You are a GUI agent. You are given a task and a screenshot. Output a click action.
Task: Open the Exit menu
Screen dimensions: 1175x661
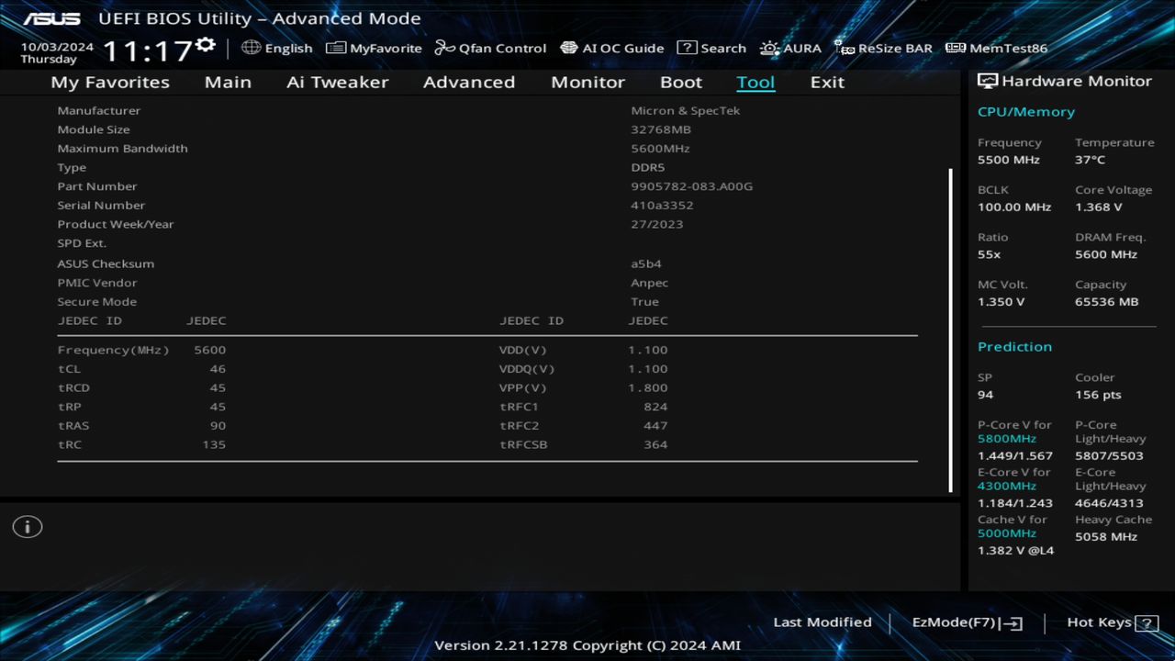pos(826,82)
